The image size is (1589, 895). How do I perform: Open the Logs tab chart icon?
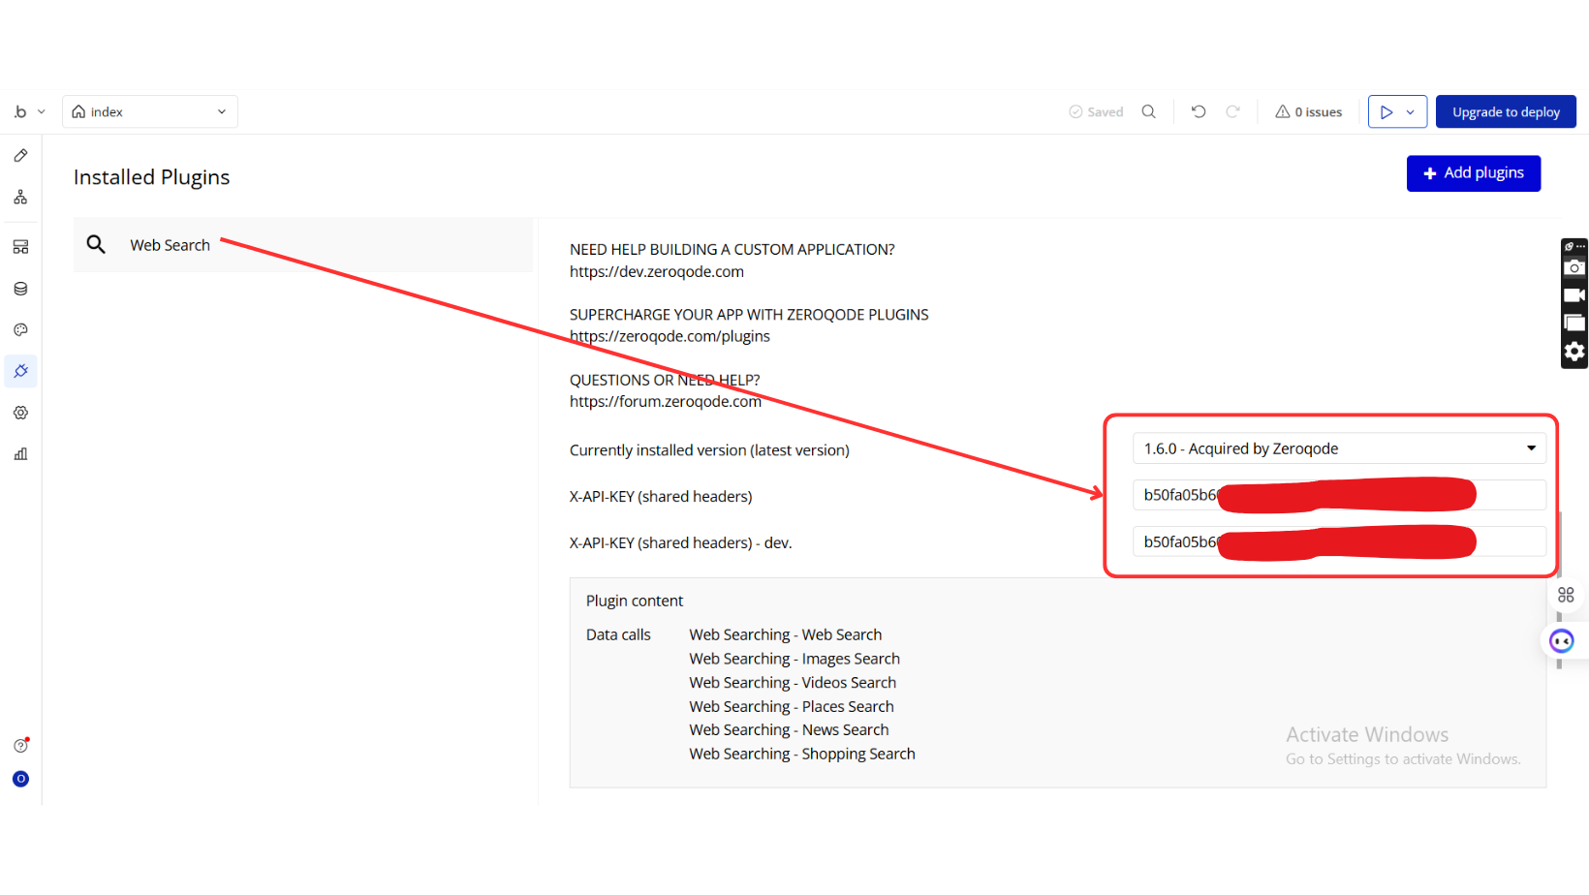[x=20, y=454]
